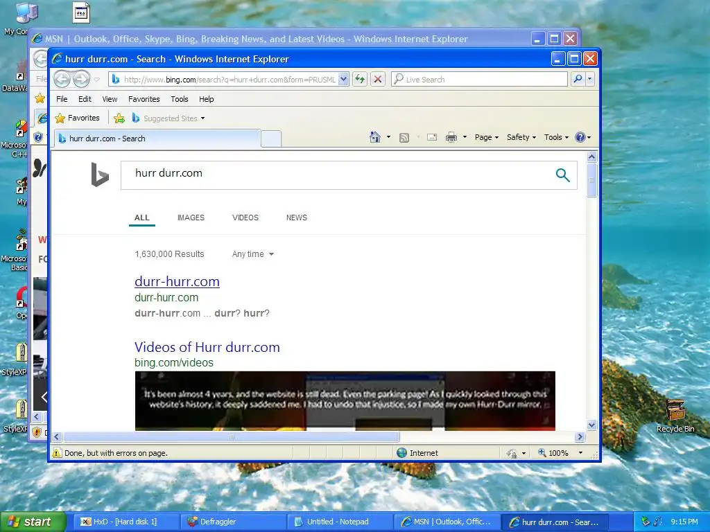Click the horizontal scrollbar right arrow

pos(580,437)
